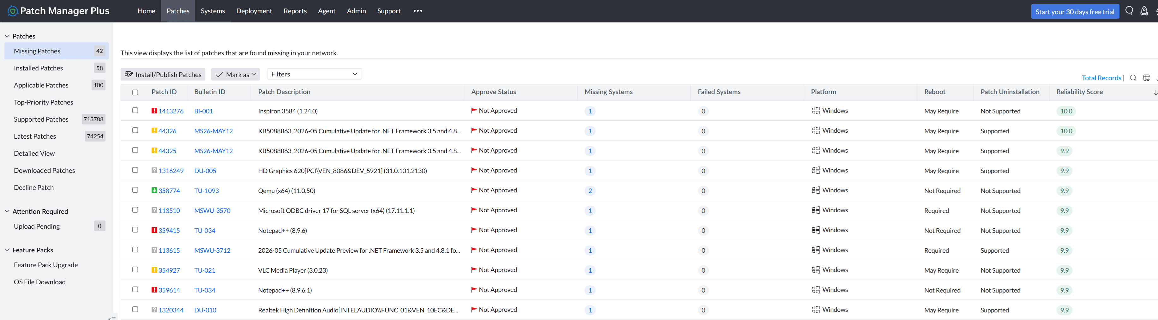Click the Patch Manager Plus logo icon
This screenshot has height=320, width=1158.
coord(13,11)
